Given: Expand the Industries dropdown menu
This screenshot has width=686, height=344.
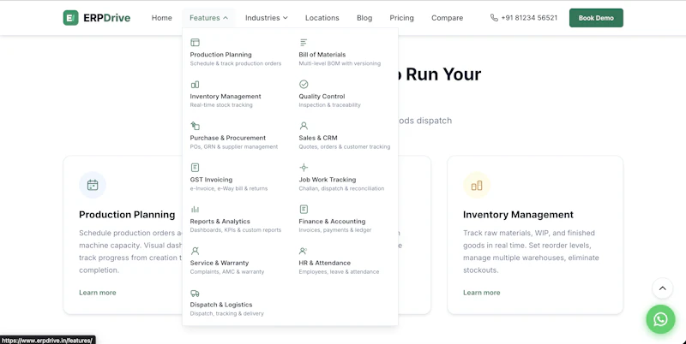Looking at the screenshot, I should 267,18.
